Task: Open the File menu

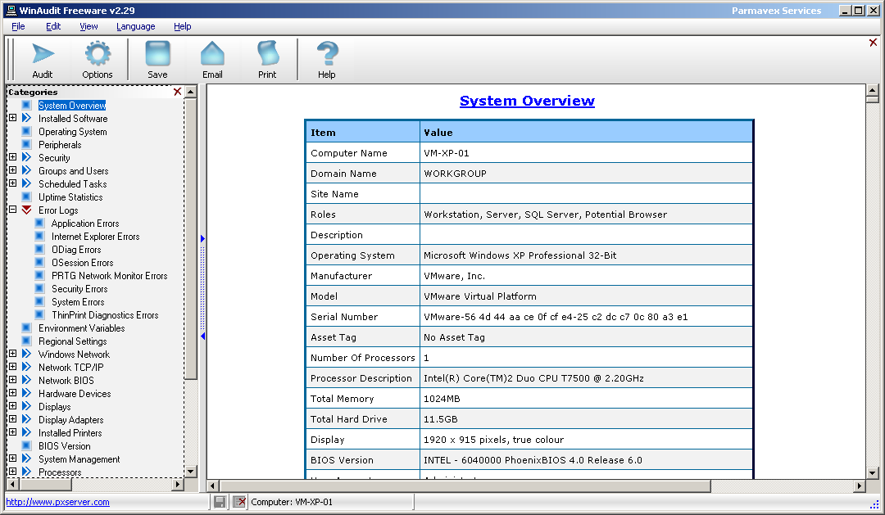Action: click(x=18, y=26)
